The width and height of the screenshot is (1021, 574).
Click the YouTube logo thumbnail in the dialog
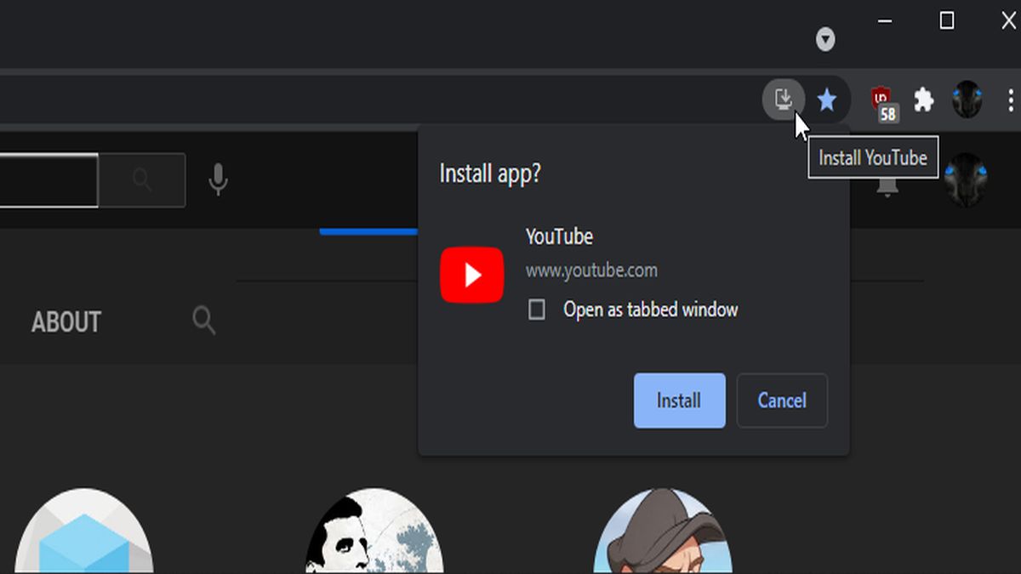point(471,274)
